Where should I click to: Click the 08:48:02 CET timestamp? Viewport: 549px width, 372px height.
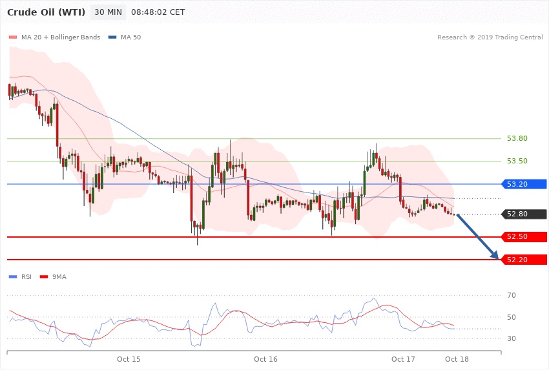[x=158, y=12]
